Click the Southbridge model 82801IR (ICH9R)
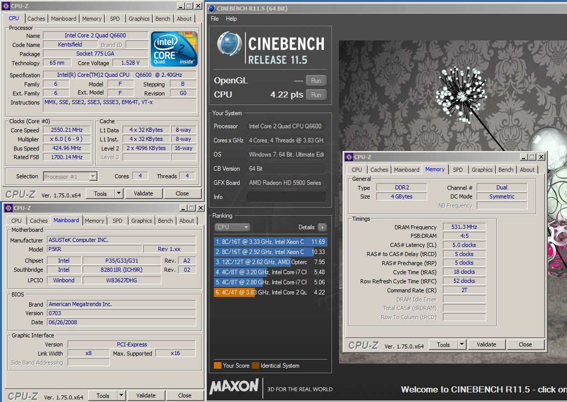This screenshot has width=567, height=402. [122, 270]
